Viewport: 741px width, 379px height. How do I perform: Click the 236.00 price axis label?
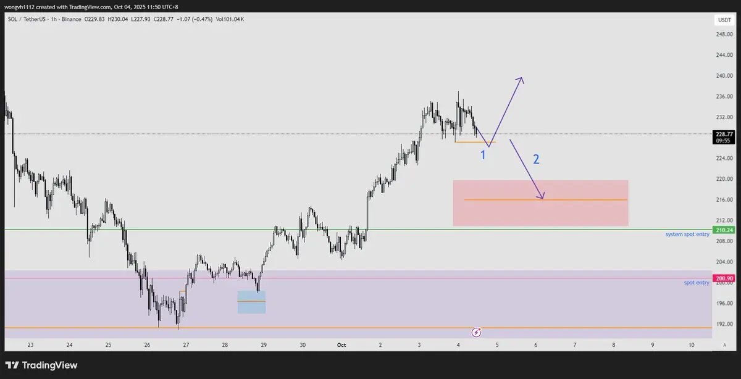(724, 96)
